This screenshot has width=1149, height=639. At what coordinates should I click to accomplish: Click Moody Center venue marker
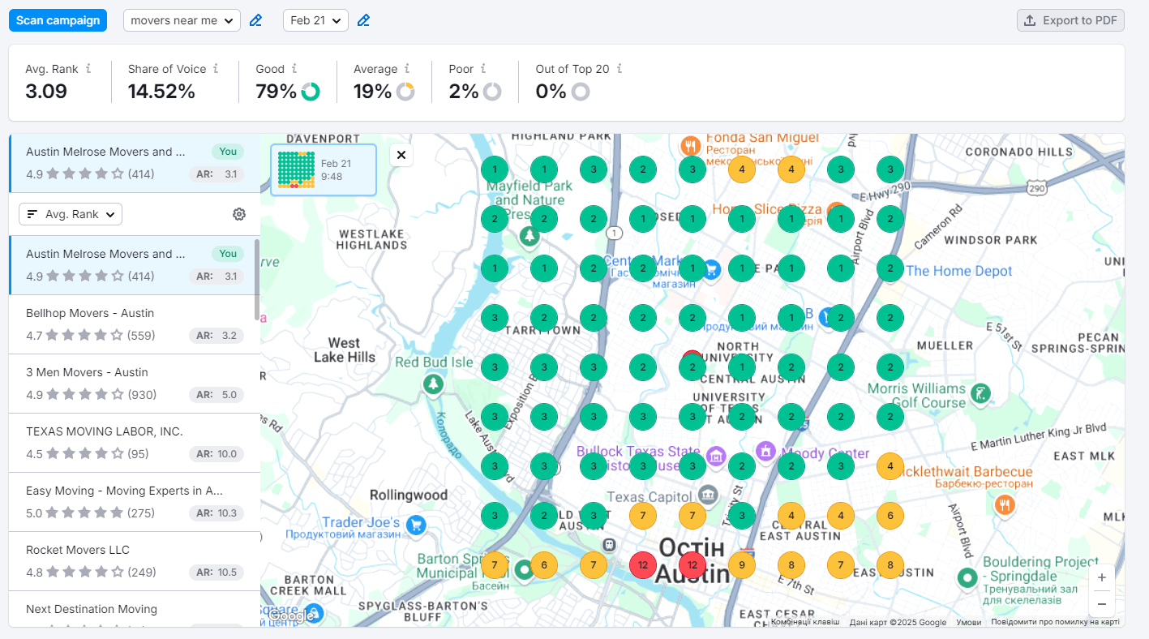pos(765,450)
